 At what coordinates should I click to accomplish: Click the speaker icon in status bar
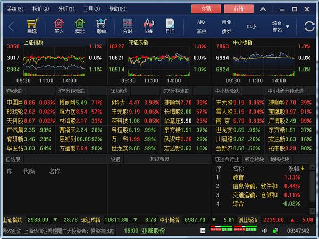pyautogui.click(x=264, y=231)
